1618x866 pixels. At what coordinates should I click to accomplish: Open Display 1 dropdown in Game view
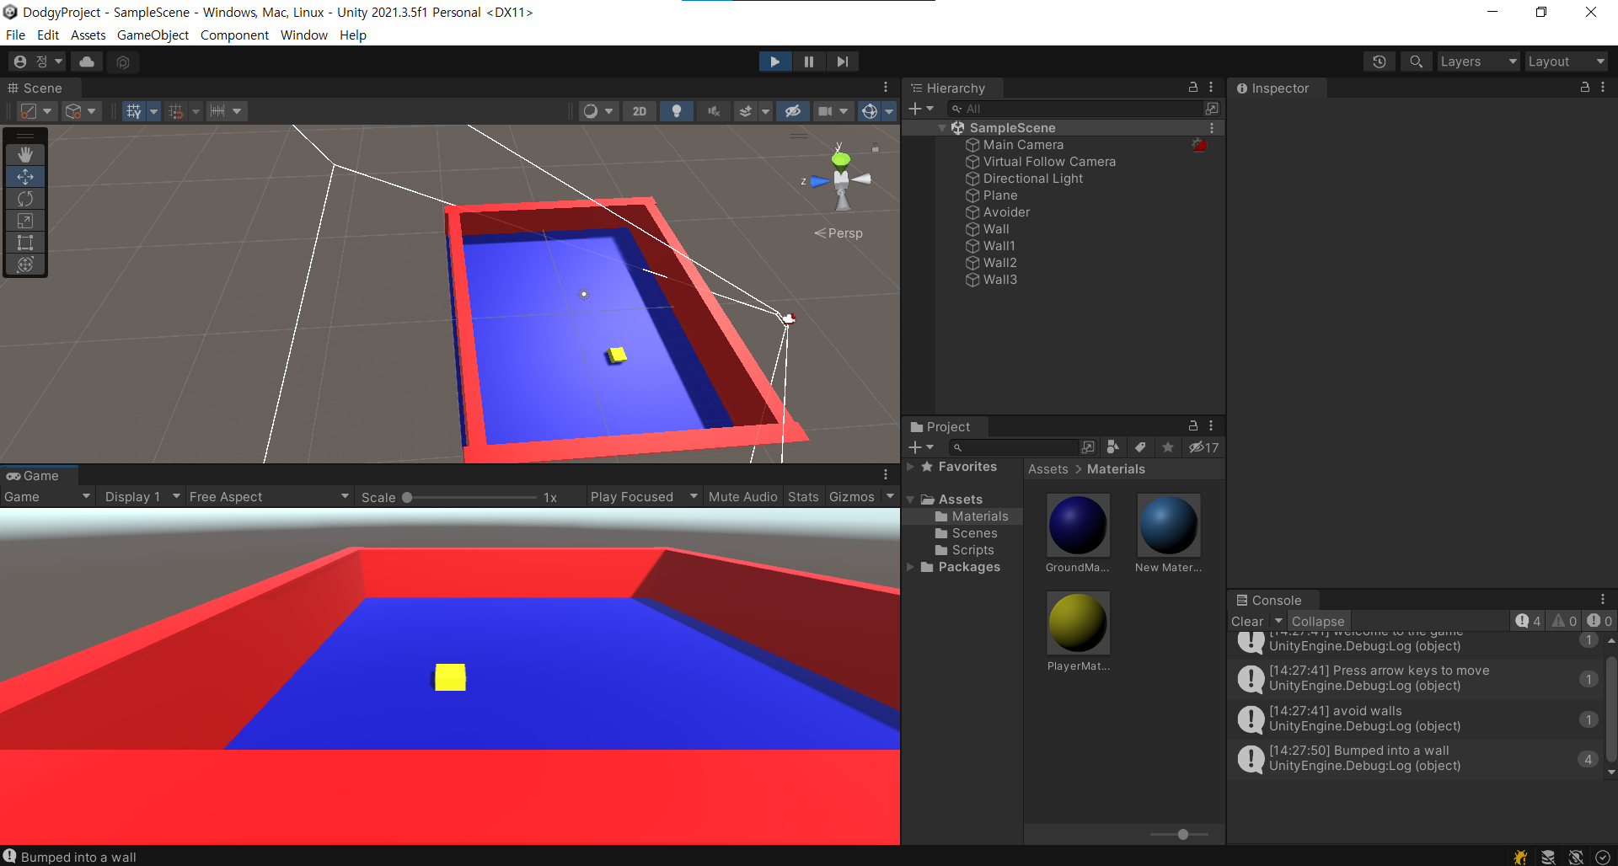pyautogui.click(x=142, y=497)
